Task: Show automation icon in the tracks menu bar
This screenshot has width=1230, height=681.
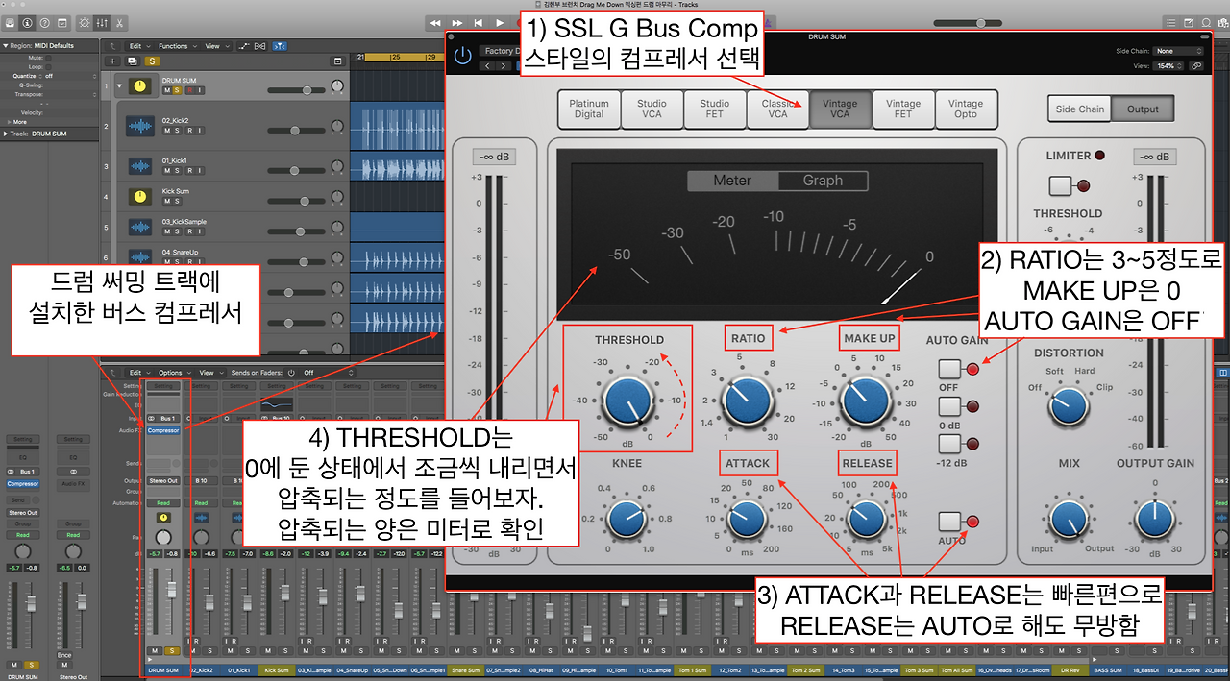Action: (x=245, y=45)
